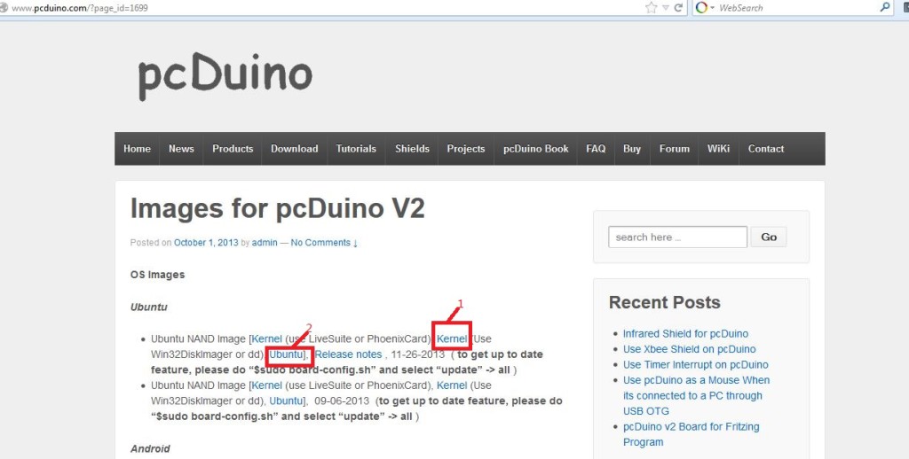Click the Images for pcDuino V2 heading
Screen dimensions: 909x459
278,208
